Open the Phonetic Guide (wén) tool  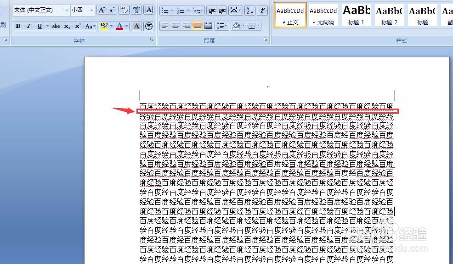[x=136, y=11]
